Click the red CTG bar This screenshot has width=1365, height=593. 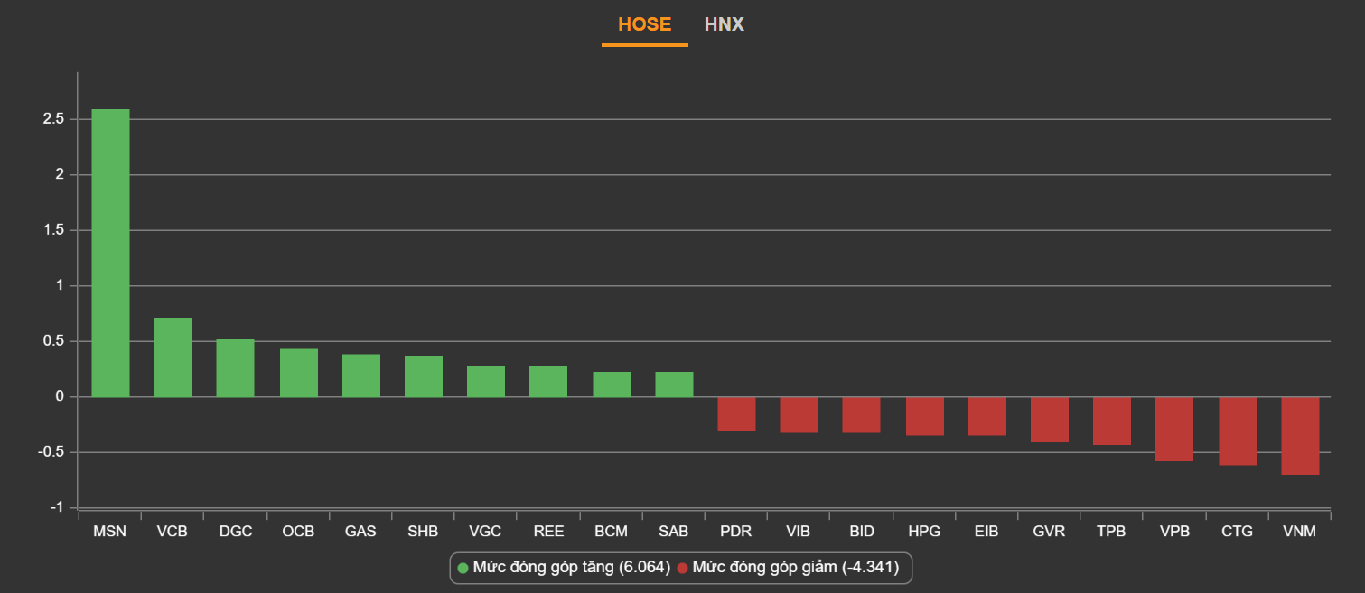[1237, 431]
